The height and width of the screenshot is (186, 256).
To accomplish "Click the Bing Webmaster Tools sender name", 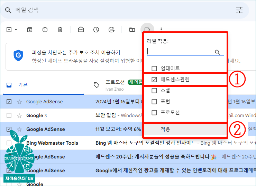I will [52, 143].
